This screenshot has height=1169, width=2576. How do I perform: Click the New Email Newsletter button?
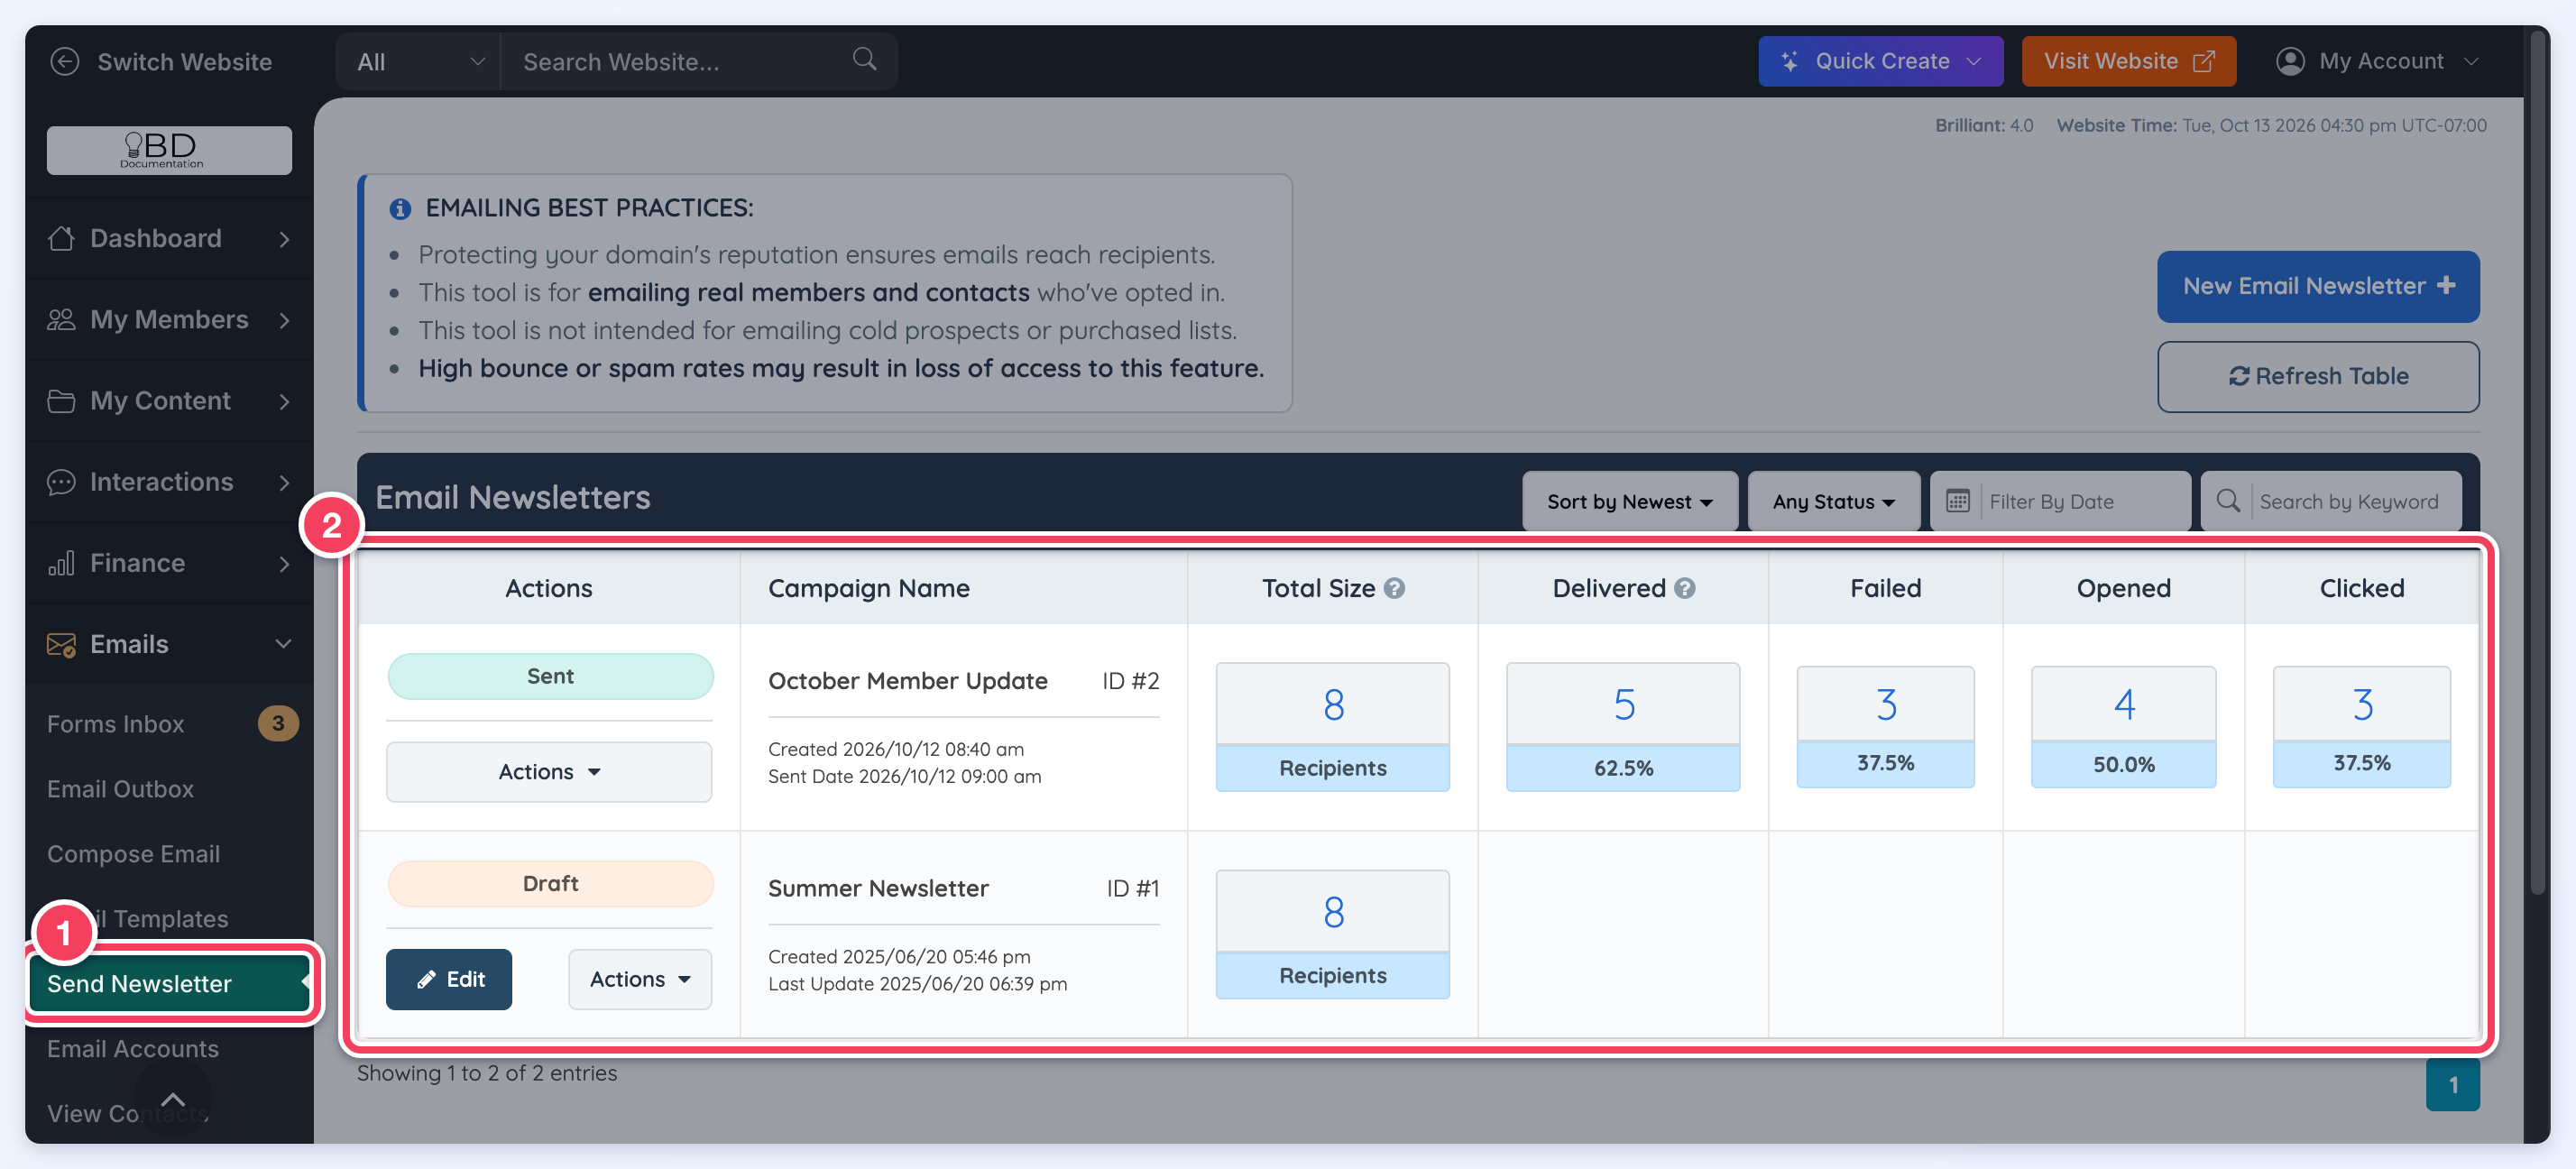[x=2317, y=286]
